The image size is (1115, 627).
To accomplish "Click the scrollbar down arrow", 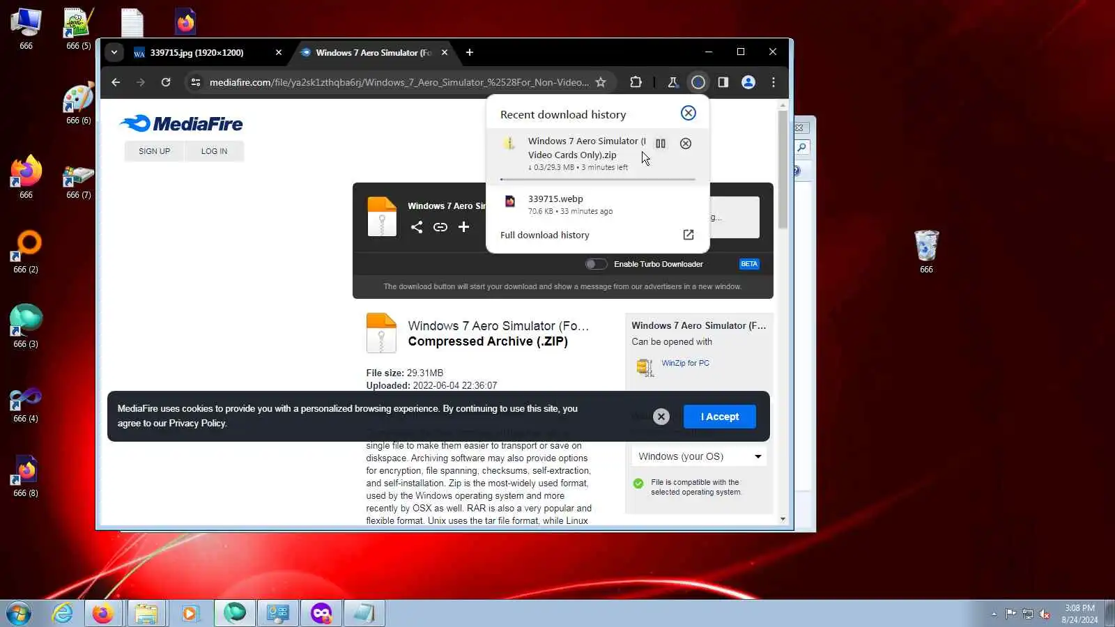I will point(783,519).
